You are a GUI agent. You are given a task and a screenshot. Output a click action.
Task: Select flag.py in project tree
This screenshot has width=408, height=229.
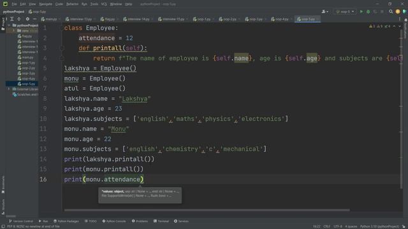point(27,36)
